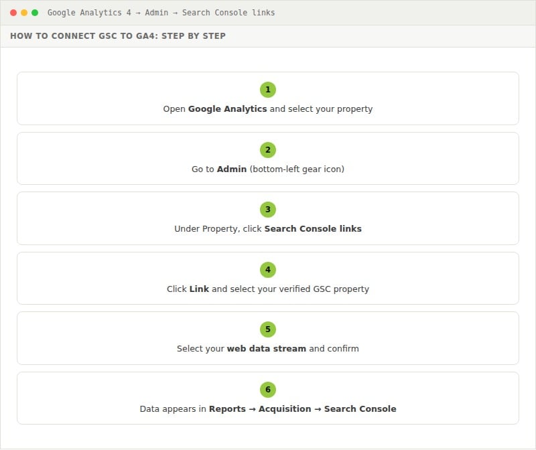Click the text 'Go to Admin (bottom-left gear icon)'

(267, 169)
